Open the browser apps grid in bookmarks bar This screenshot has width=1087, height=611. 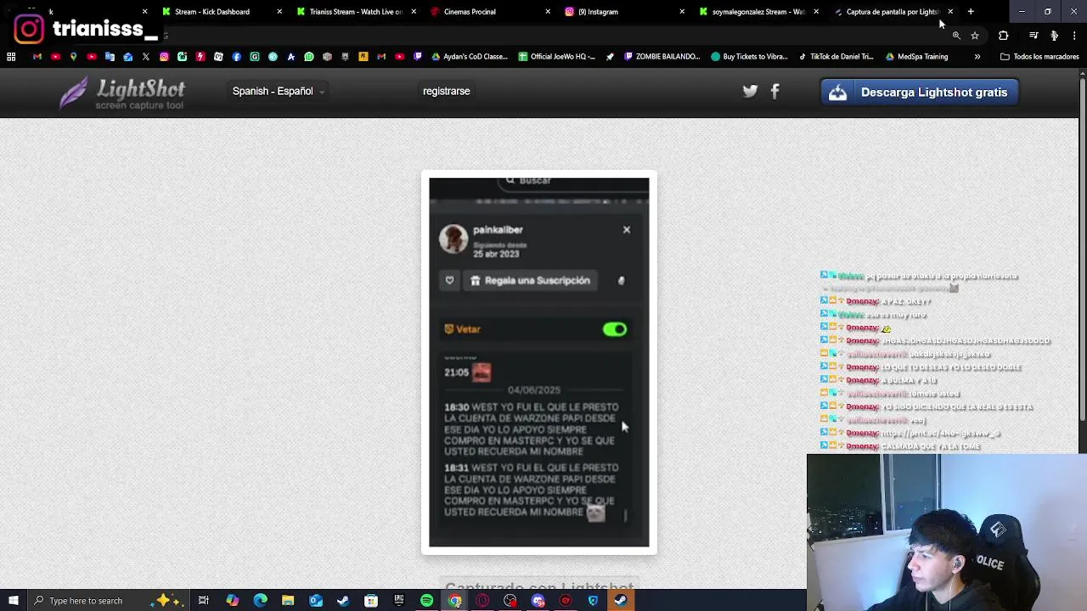point(11,57)
